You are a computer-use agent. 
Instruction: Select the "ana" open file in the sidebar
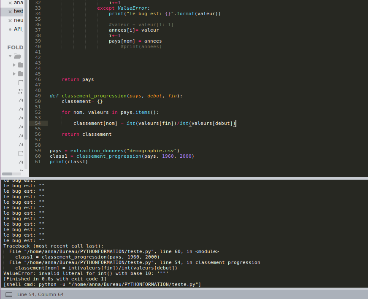[18, 3]
